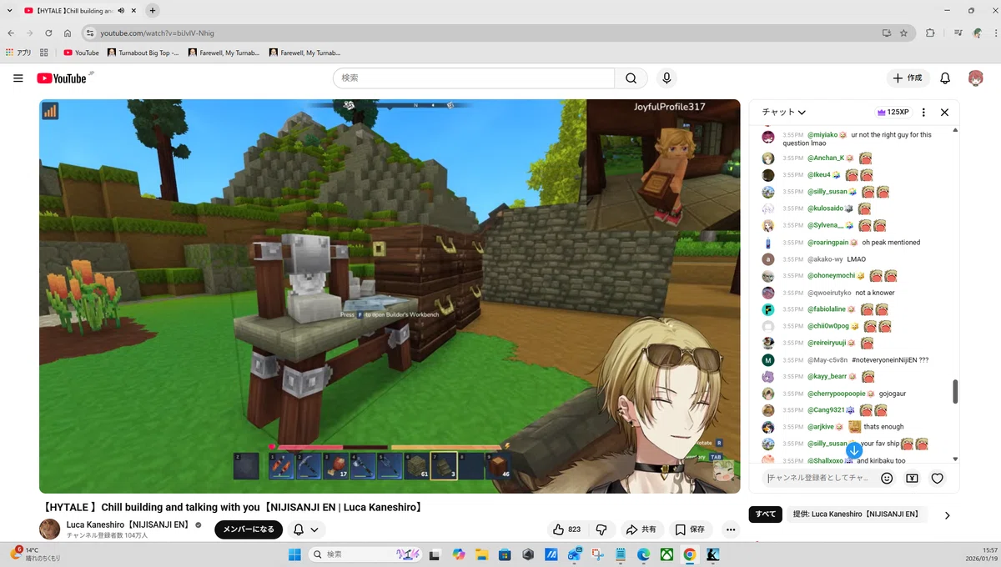1001x567 pixels.
Task: Click the 保存 save button
Action: (x=689, y=529)
